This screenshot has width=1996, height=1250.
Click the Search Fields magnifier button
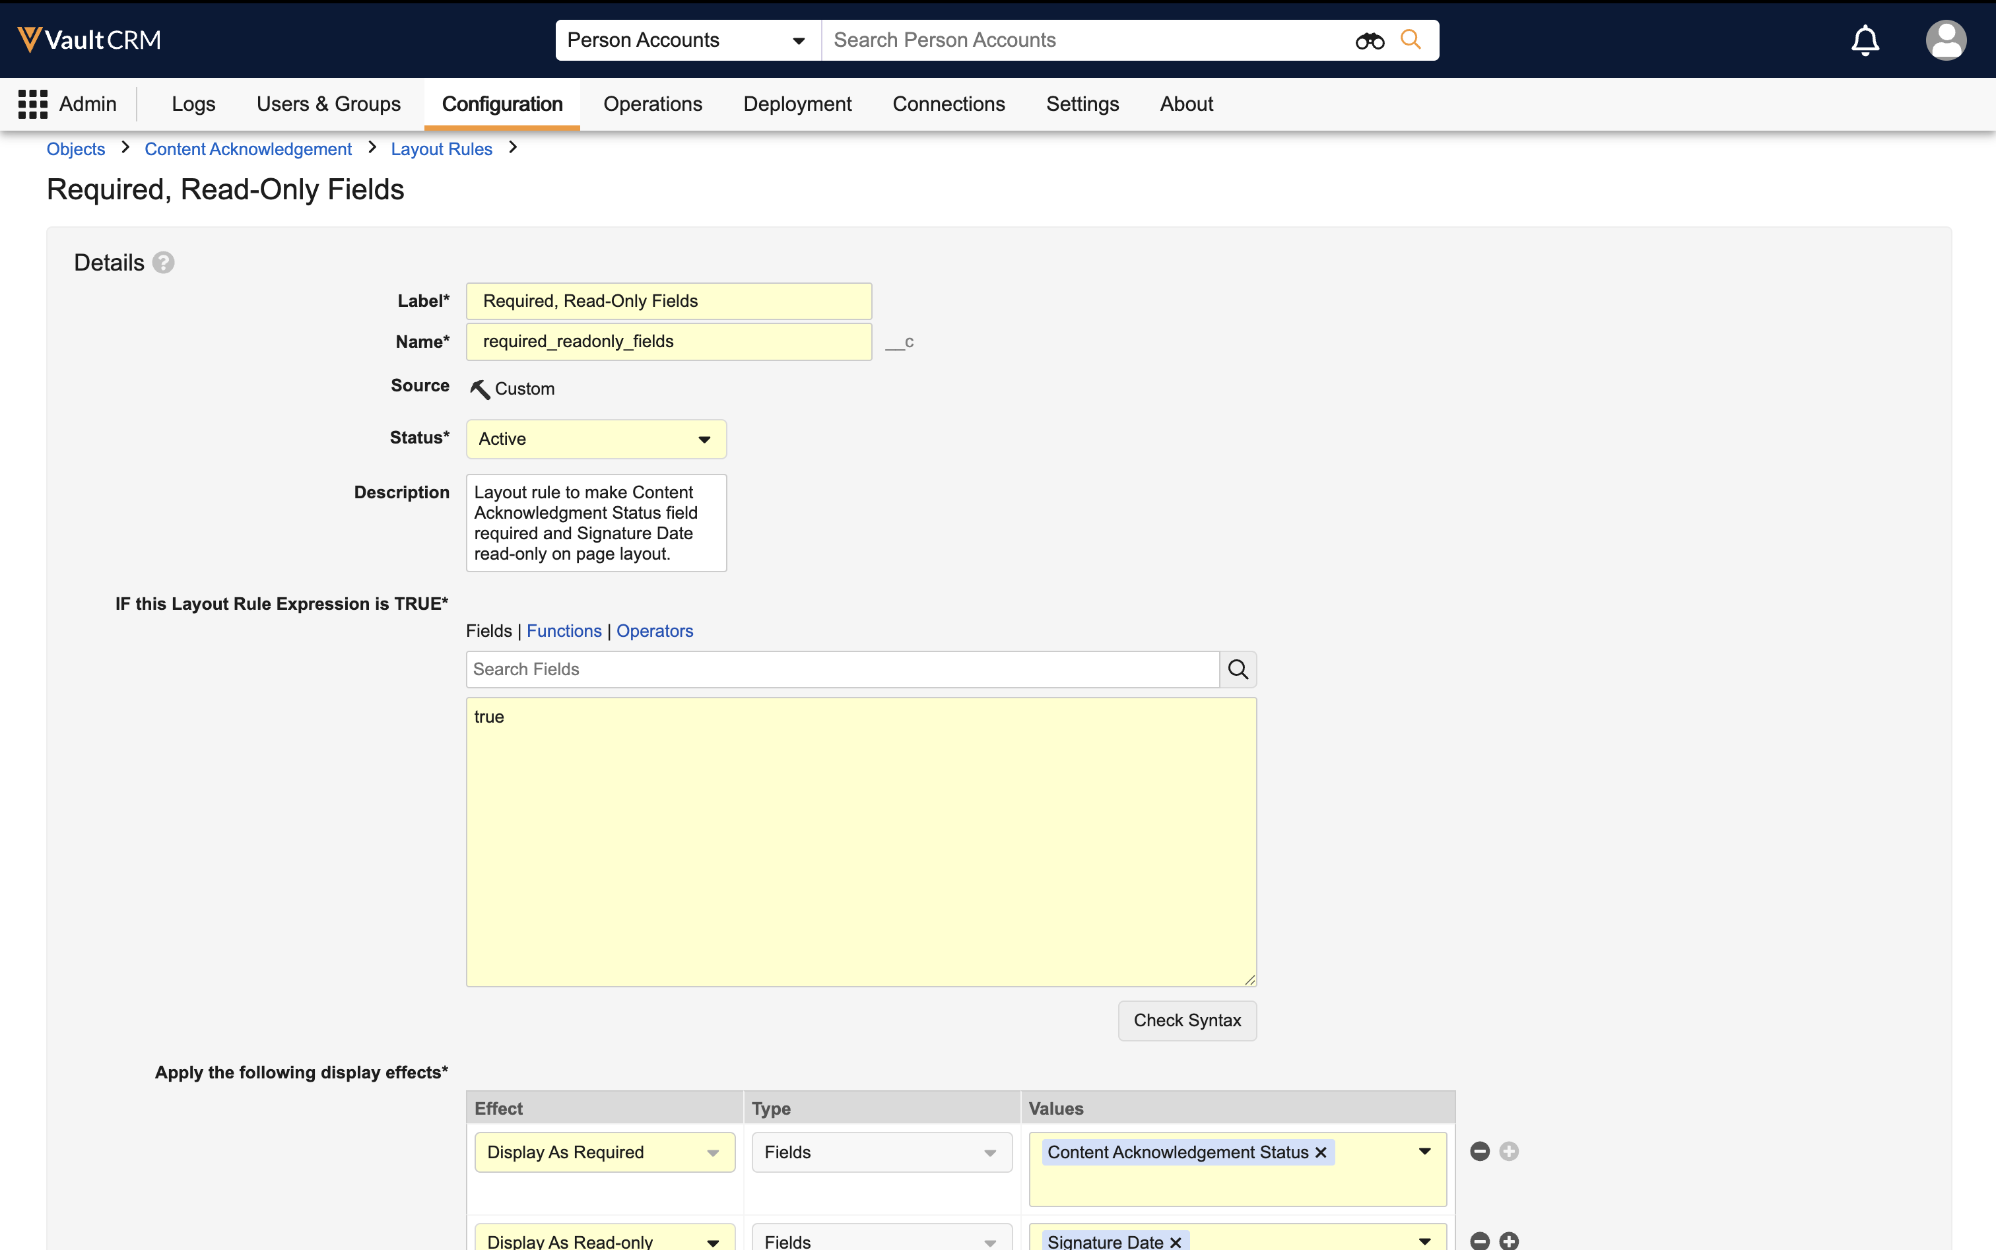coord(1238,670)
